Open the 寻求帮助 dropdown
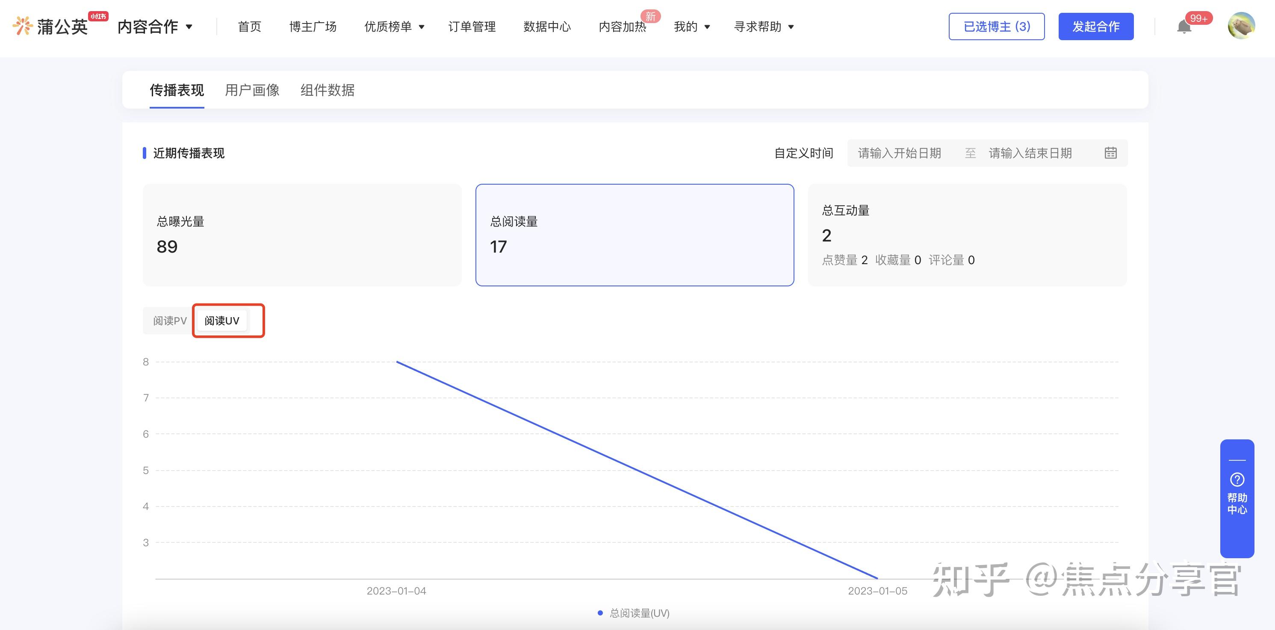The height and width of the screenshot is (630, 1275). point(764,27)
